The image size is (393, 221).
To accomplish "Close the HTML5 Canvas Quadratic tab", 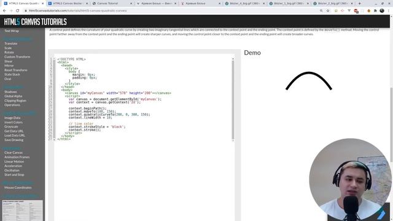I will point(43,4).
